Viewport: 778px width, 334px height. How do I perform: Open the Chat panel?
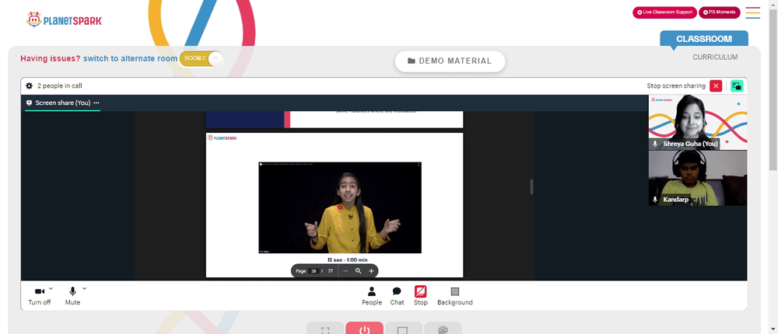click(397, 296)
